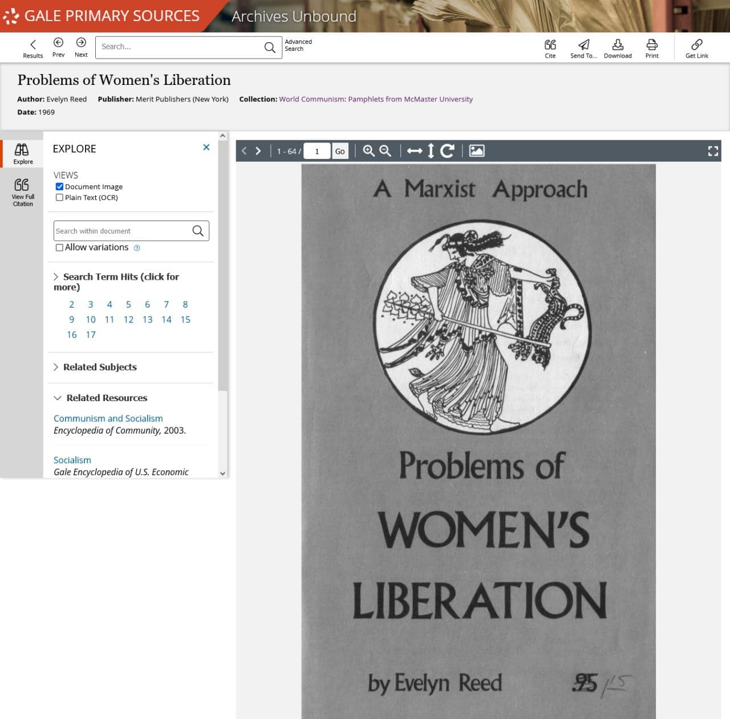
Task: Toggle the Document Image view checkbox
Action: (59, 187)
